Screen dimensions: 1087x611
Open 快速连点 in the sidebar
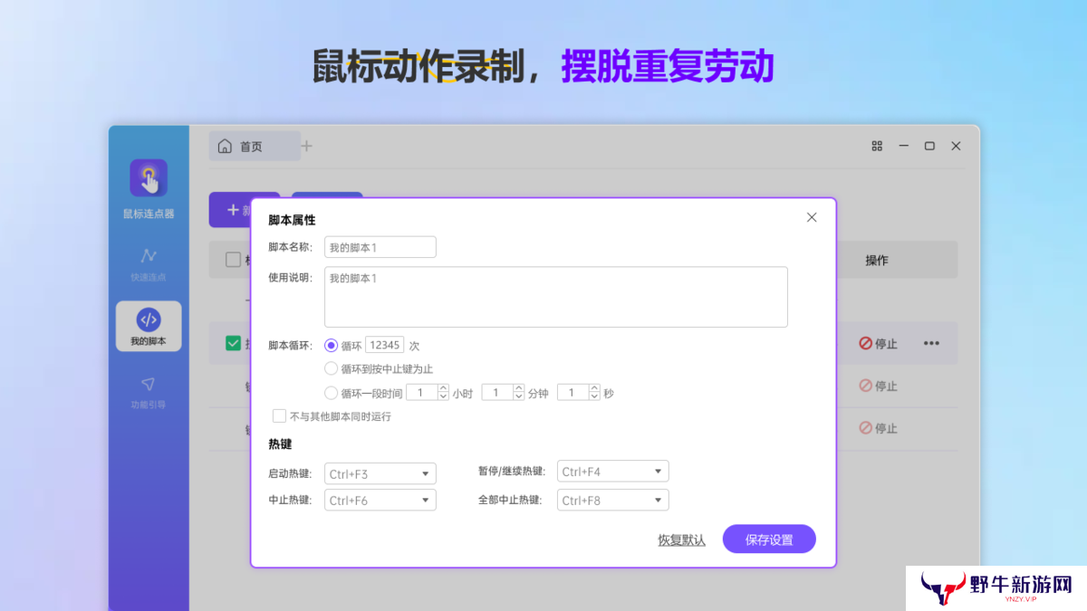(149, 263)
